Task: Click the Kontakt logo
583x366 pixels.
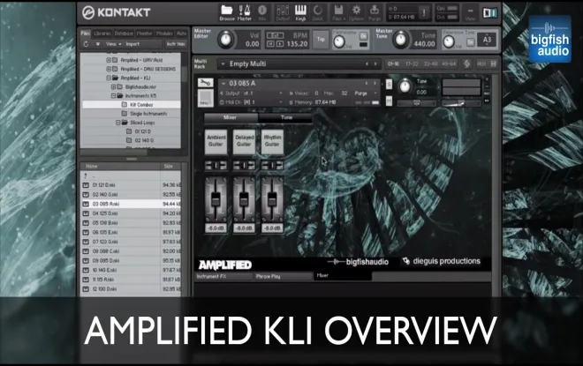Action: (x=116, y=12)
